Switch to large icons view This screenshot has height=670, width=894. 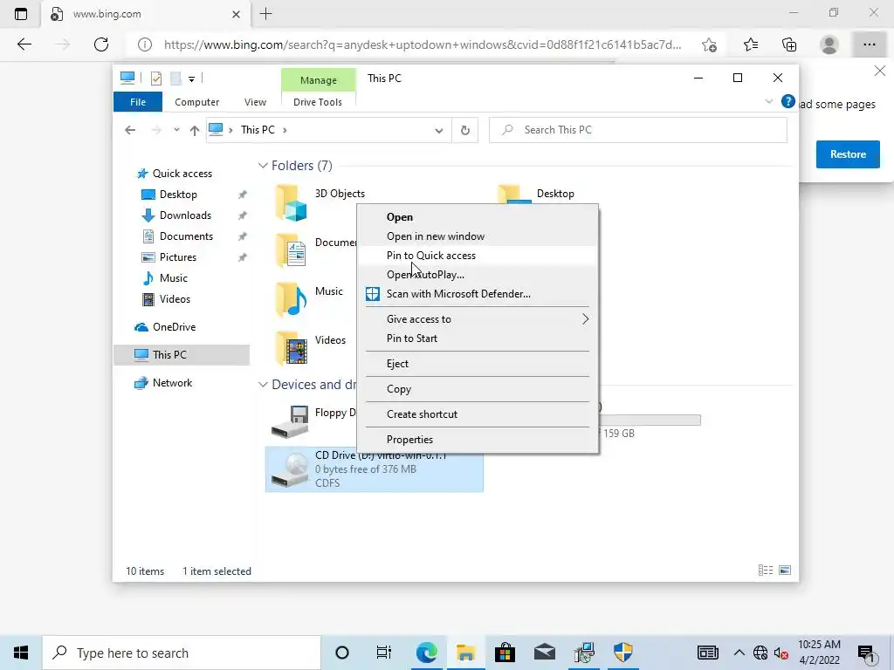point(785,570)
